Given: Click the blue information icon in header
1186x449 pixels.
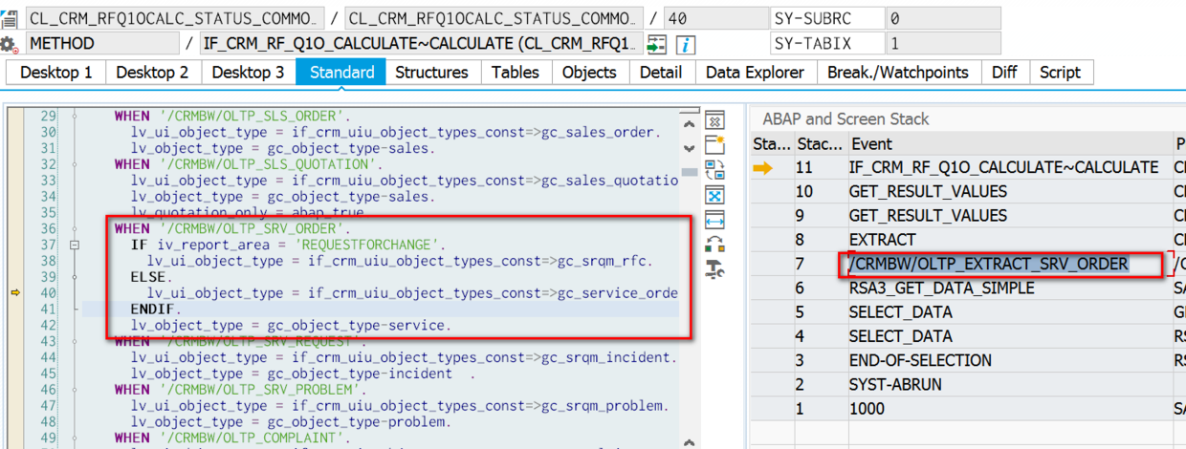Looking at the screenshot, I should tap(685, 44).
